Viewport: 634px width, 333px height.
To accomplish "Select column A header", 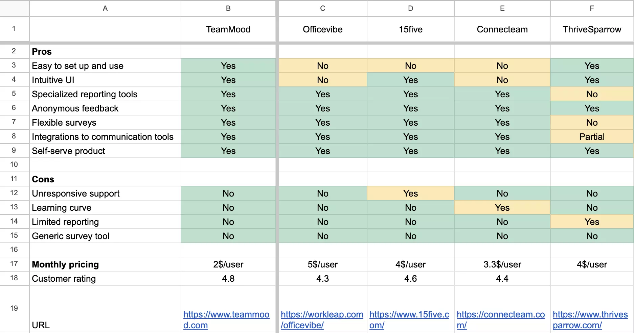I will tap(105, 8).
